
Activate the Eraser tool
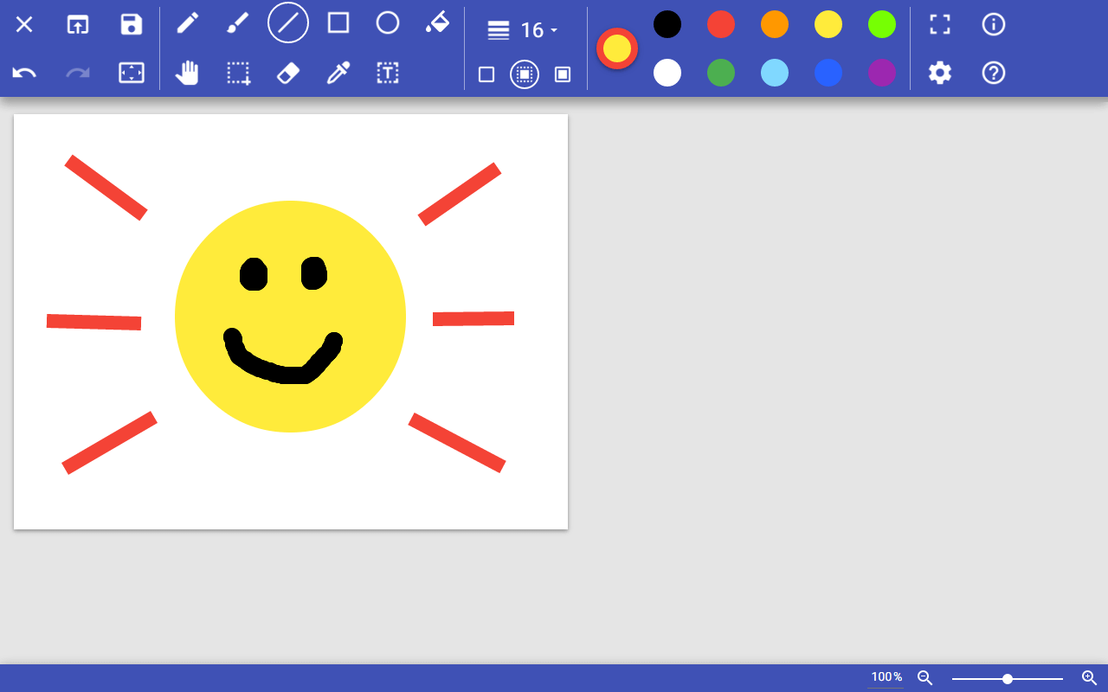(x=287, y=74)
